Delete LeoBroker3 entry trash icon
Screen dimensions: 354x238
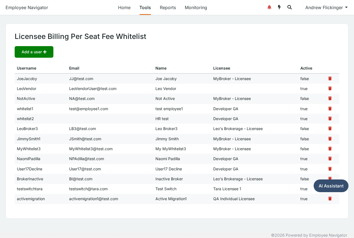click(x=330, y=129)
